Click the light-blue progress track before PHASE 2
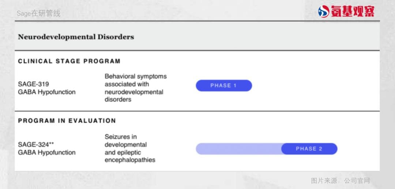The height and width of the screenshot is (189, 395). (x=238, y=149)
